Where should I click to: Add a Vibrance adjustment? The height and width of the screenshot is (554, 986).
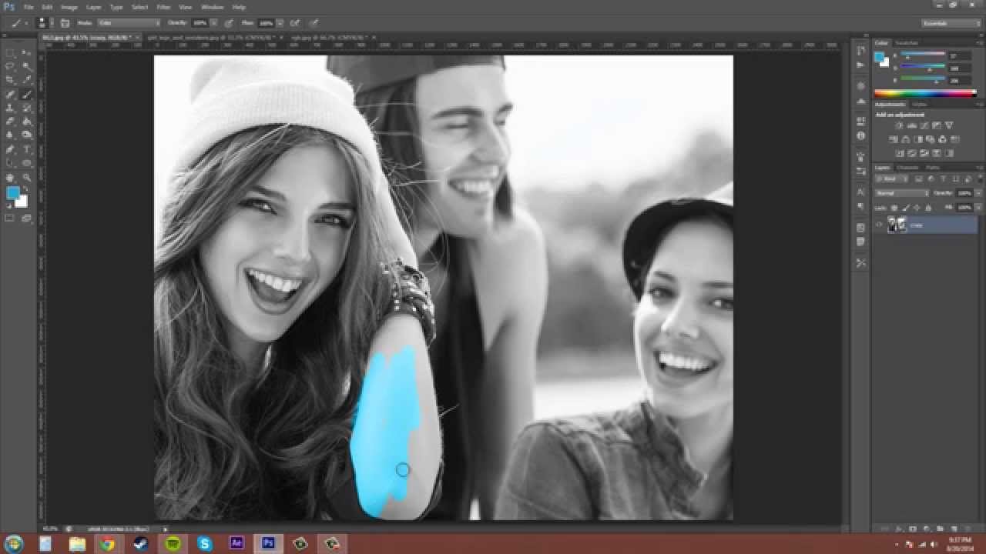coord(948,125)
